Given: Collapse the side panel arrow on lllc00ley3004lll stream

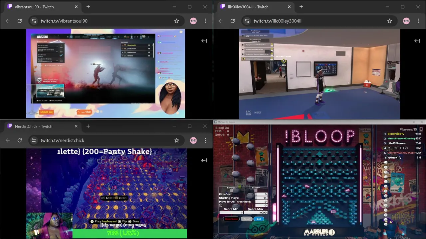Looking at the screenshot, I should click(x=417, y=41).
